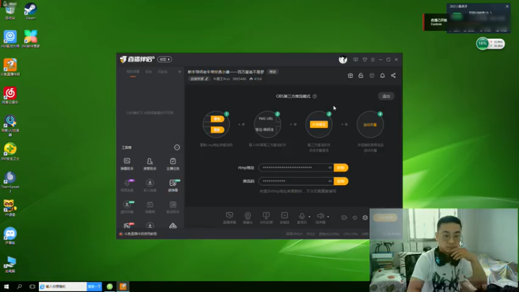Open the 360 browser taskbar icon
Viewport: 519px width, 292px height.
110,286
